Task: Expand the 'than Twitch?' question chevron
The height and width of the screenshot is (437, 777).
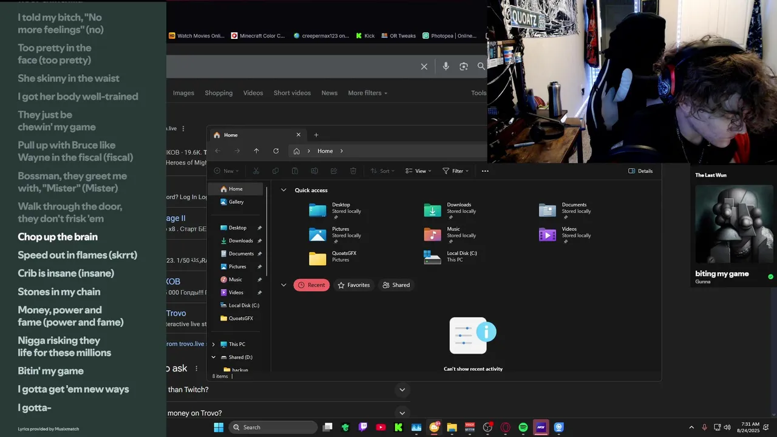Action: (402, 390)
